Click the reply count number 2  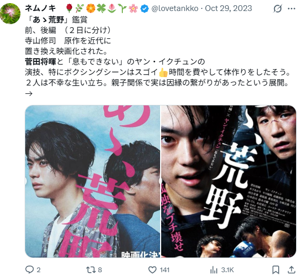(x=38, y=270)
